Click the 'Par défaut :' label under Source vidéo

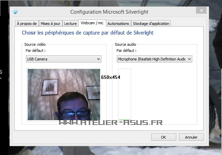tap(36, 51)
